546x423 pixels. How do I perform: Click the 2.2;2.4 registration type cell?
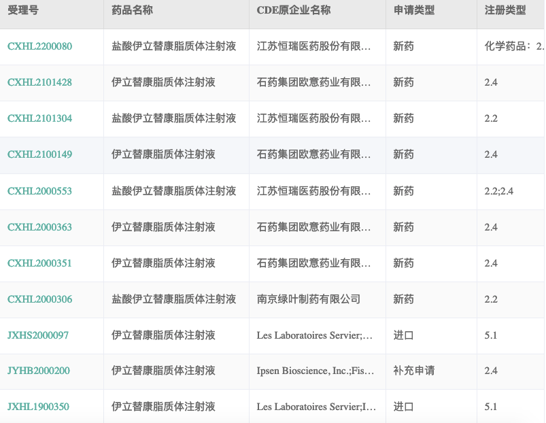(498, 191)
